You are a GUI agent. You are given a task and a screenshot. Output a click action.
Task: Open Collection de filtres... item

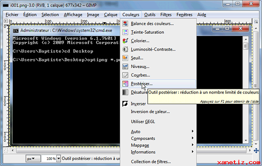(x=158, y=162)
